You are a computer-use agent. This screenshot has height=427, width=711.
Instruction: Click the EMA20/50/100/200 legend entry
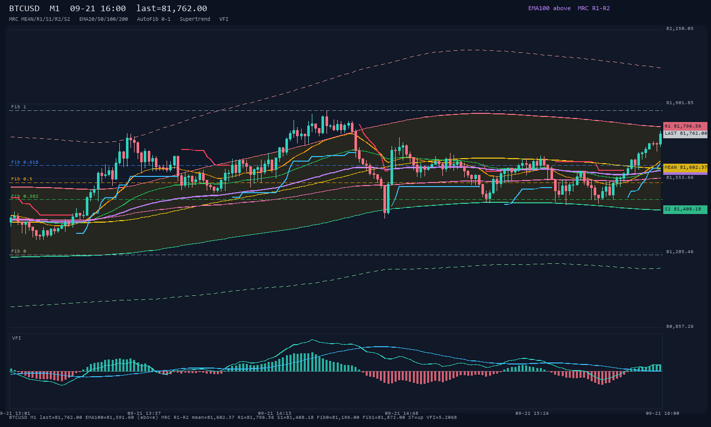point(104,19)
